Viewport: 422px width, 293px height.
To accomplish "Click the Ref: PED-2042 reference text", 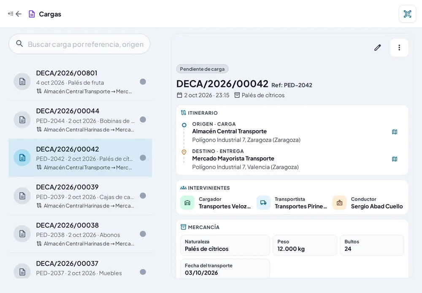I will [292, 85].
